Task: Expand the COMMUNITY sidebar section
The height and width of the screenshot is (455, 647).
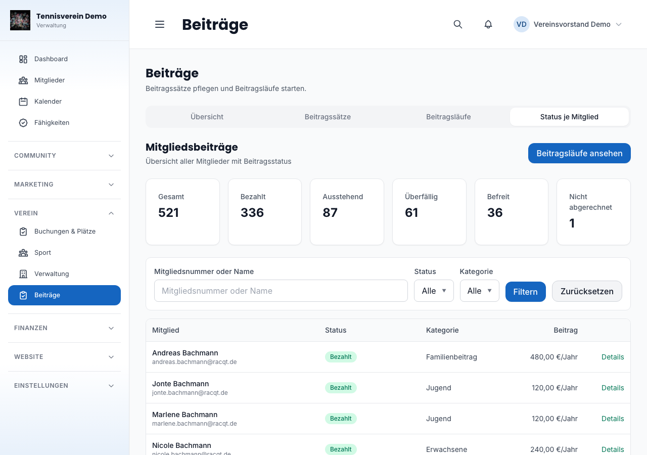Action: (x=64, y=156)
